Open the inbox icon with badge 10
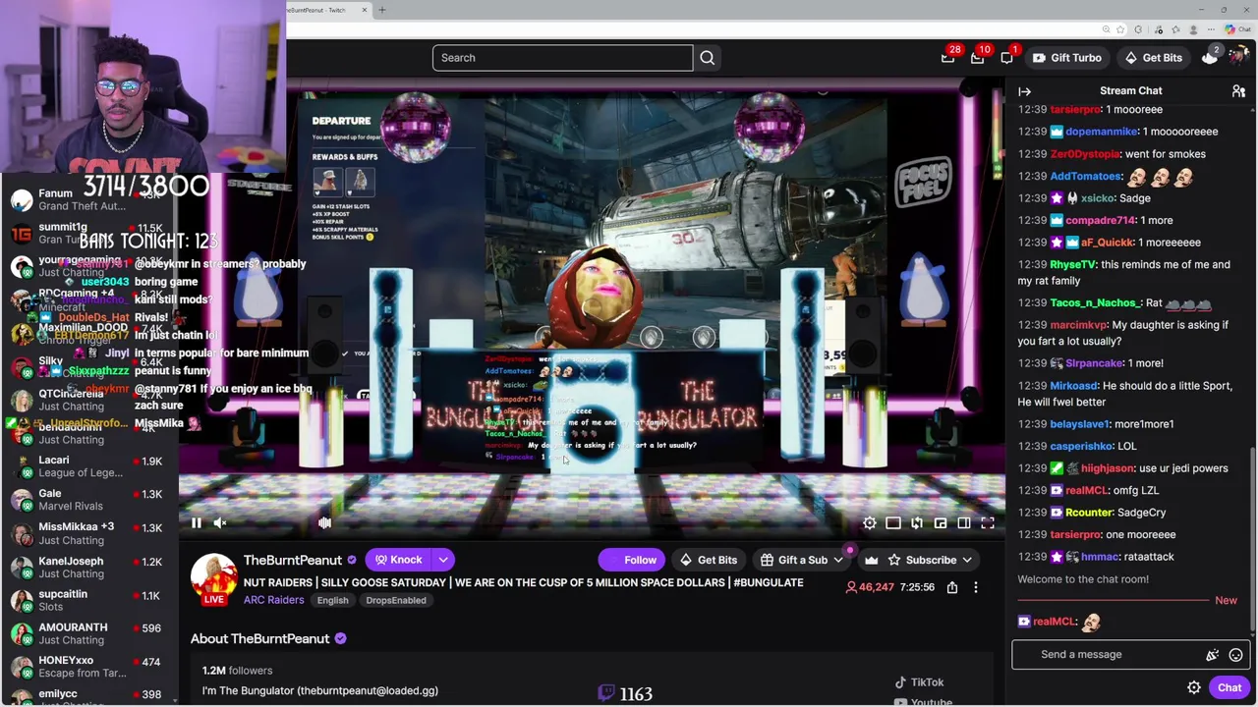The height and width of the screenshot is (707, 1258). [x=978, y=57]
